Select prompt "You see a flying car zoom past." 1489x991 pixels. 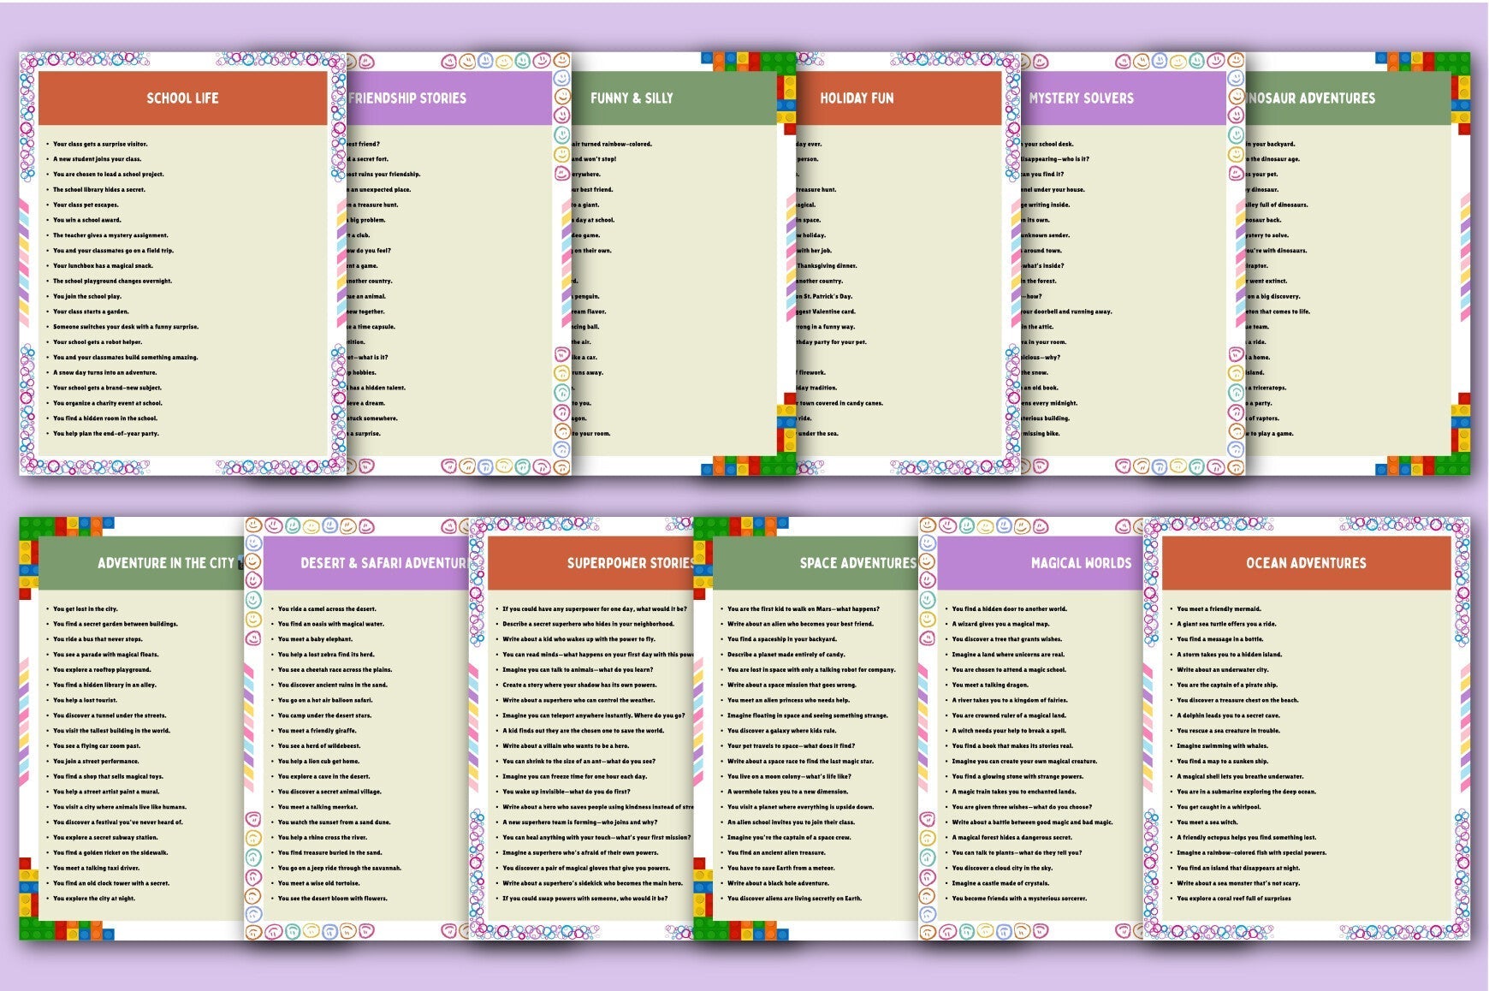(x=97, y=746)
